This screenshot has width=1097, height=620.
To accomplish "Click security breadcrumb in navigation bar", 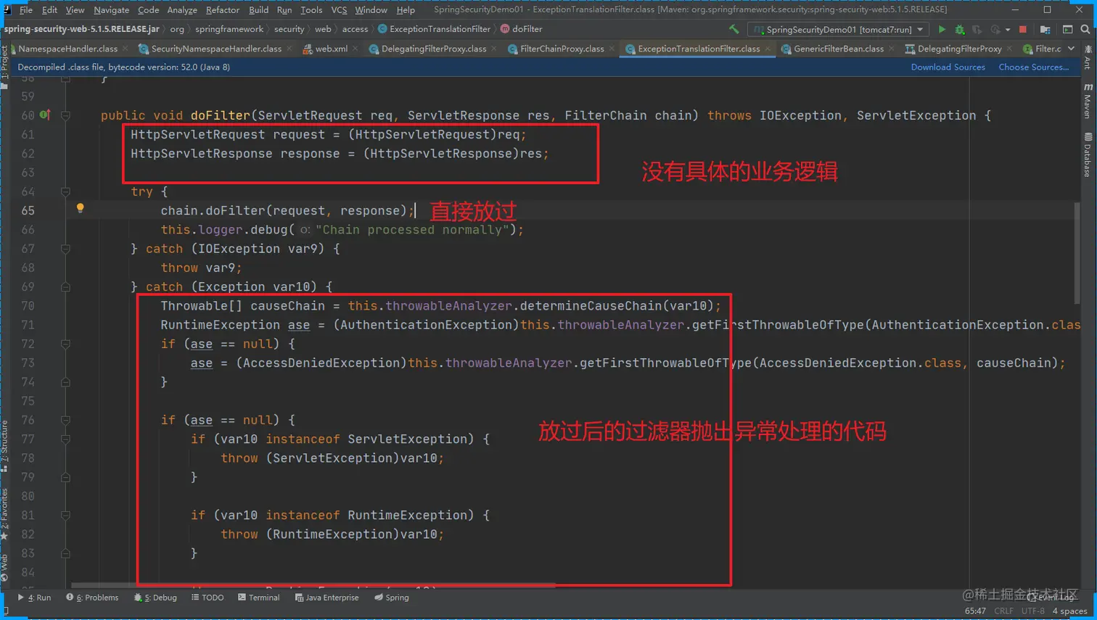I will point(289,29).
